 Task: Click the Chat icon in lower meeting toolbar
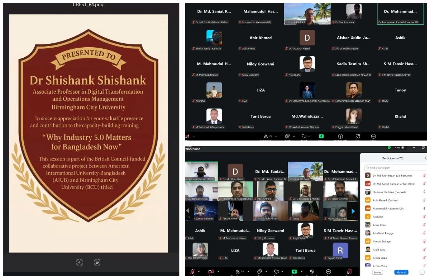pos(260,272)
